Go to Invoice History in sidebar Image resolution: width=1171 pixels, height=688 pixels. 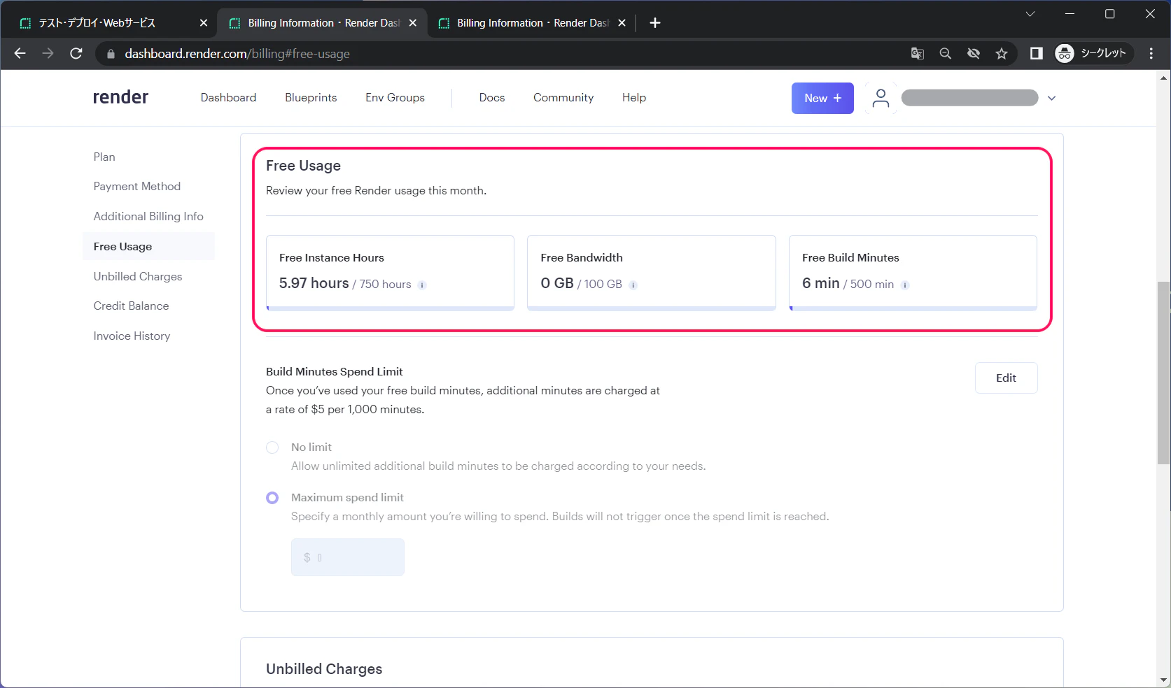click(x=132, y=336)
